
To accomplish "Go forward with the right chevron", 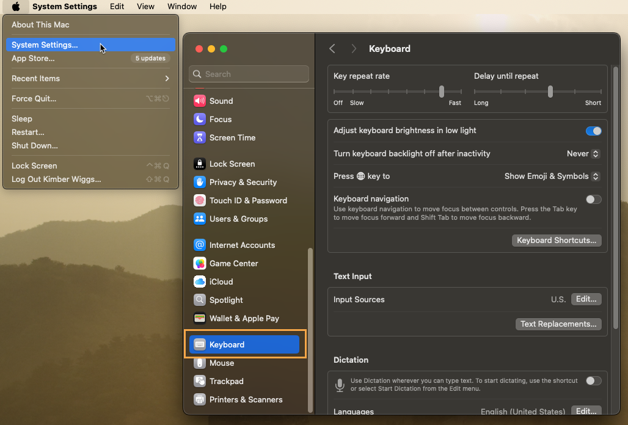I will pos(354,49).
